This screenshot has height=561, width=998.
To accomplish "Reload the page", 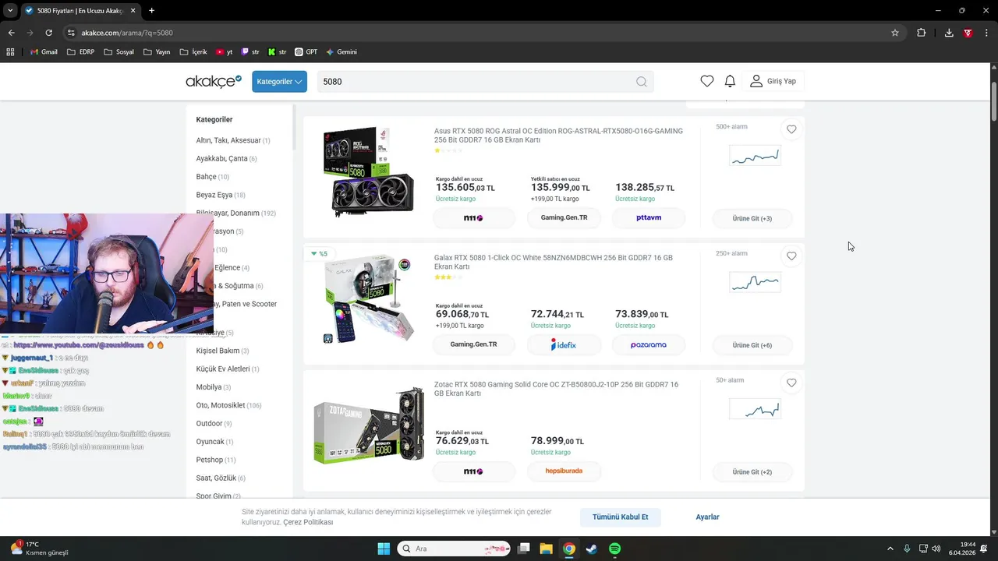I will [x=48, y=33].
